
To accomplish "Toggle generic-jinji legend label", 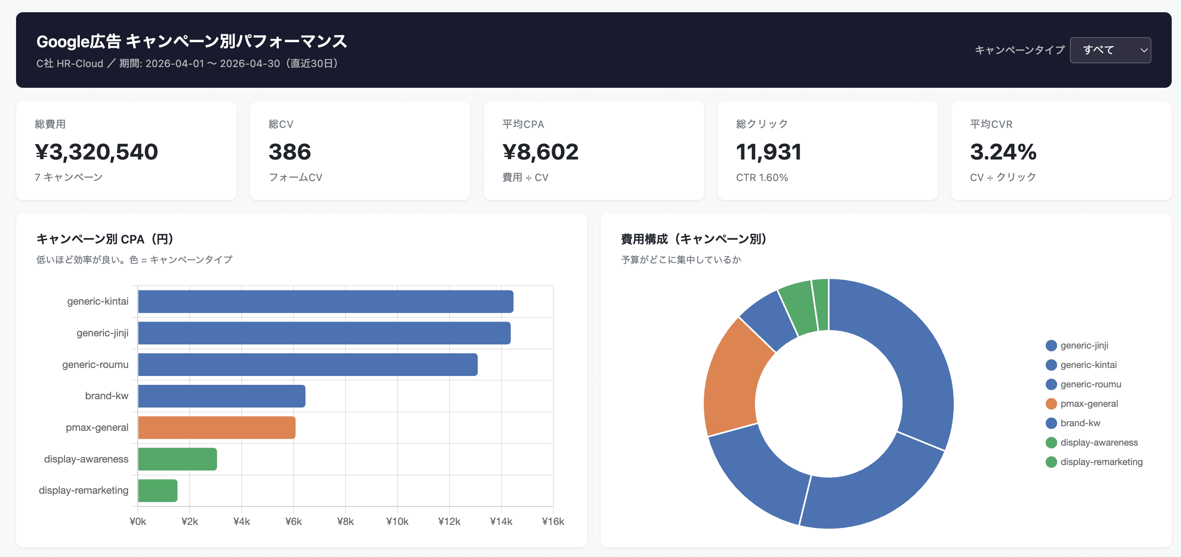I will pos(1084,345).
